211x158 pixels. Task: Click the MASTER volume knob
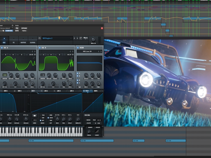click(x=93, y=40)
